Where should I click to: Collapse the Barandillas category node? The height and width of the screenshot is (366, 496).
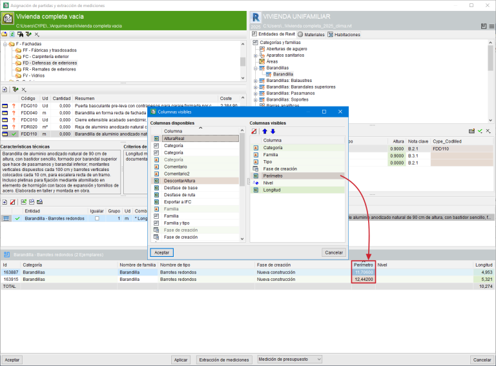pyautogui.click(x=256, y=68)
